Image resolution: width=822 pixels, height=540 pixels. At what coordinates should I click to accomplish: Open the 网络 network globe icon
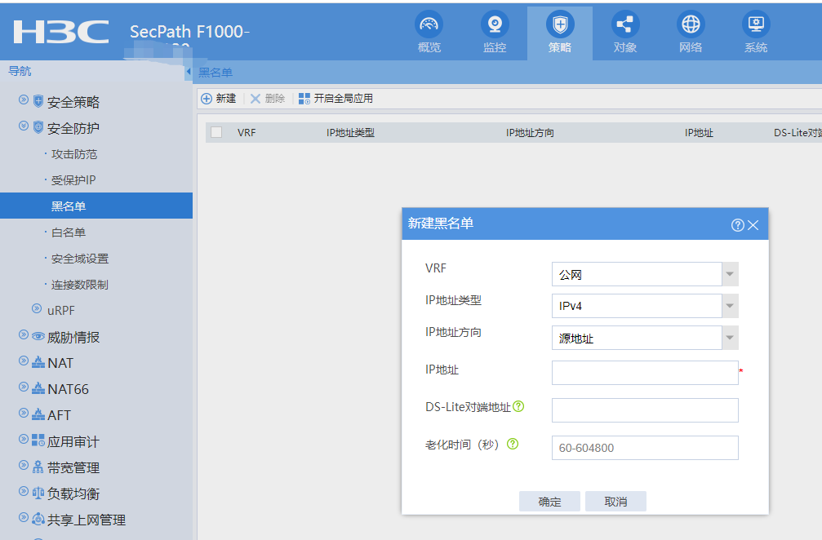tap(691, 24)
